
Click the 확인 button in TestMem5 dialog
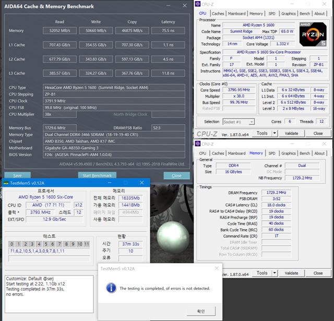(201, 311)
